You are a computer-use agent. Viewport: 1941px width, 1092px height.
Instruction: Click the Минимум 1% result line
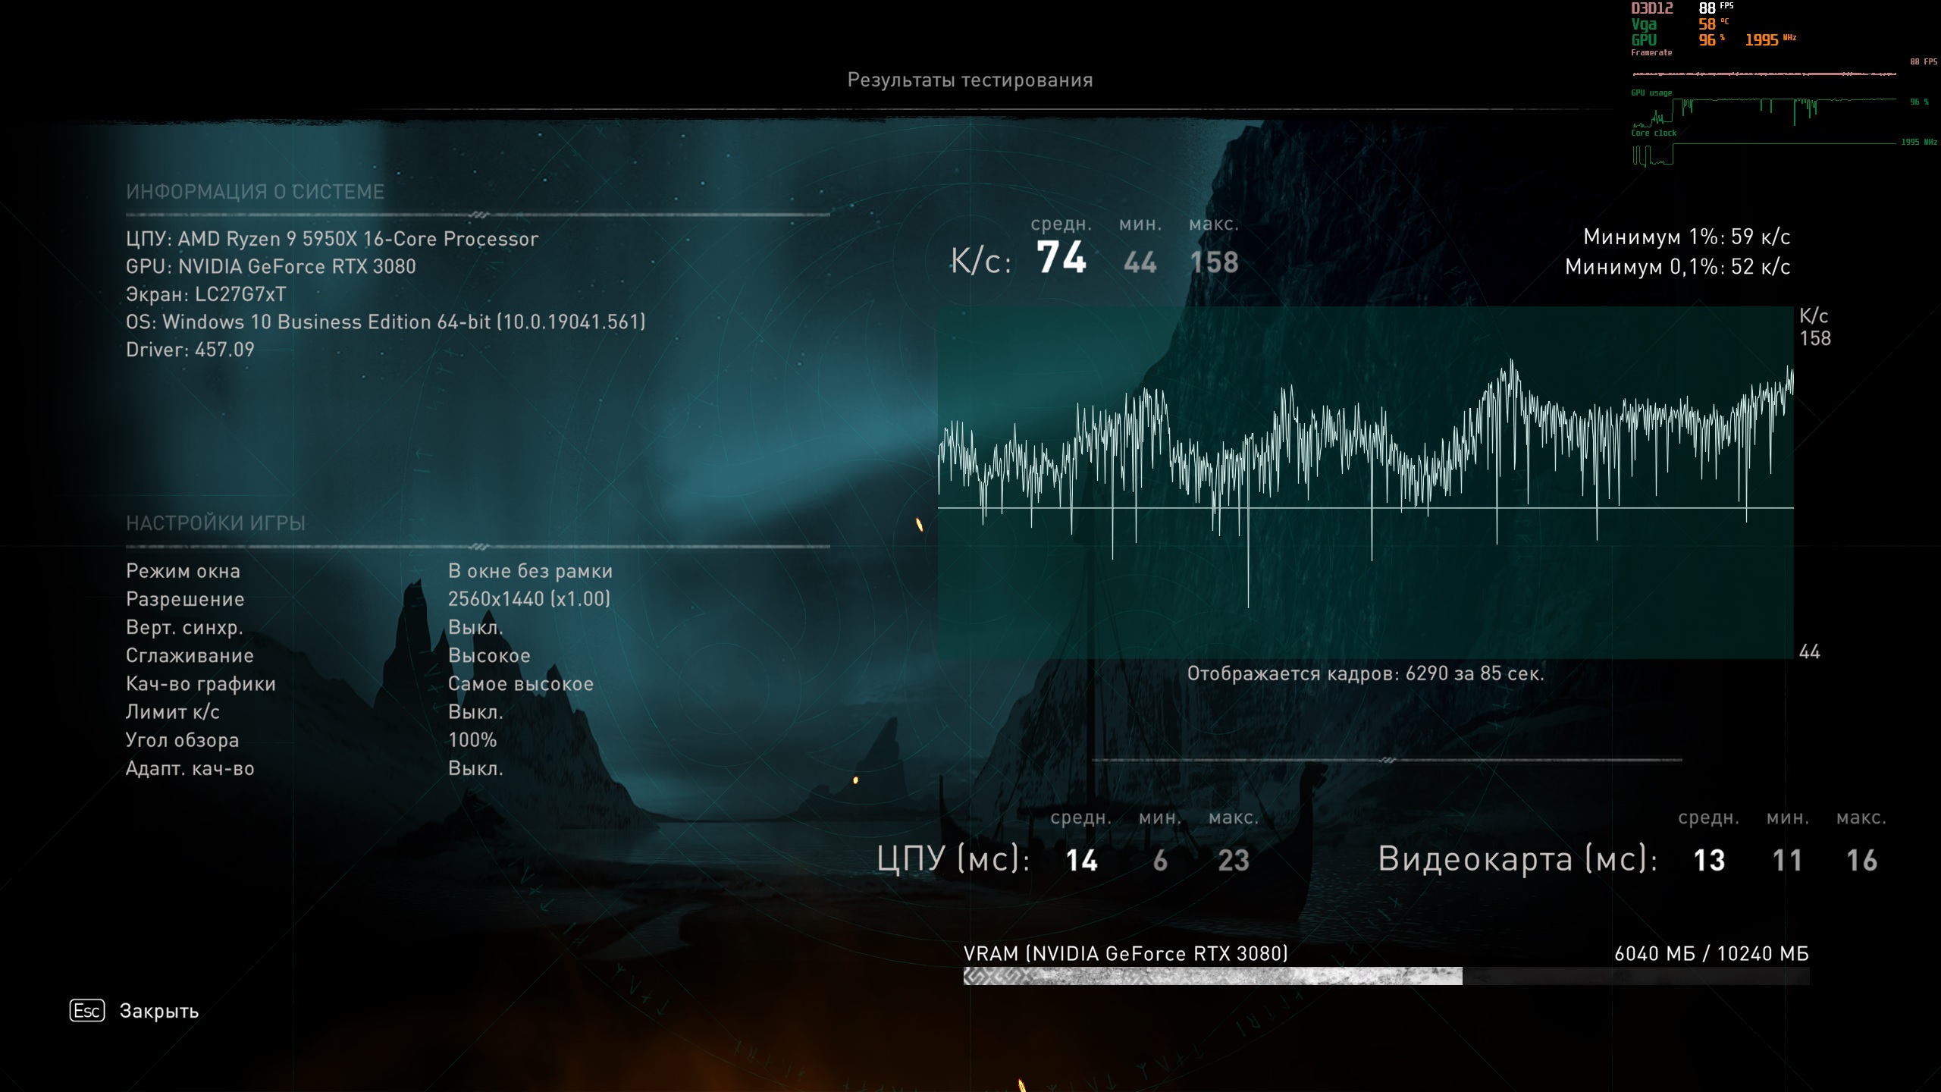(1685, 237)
